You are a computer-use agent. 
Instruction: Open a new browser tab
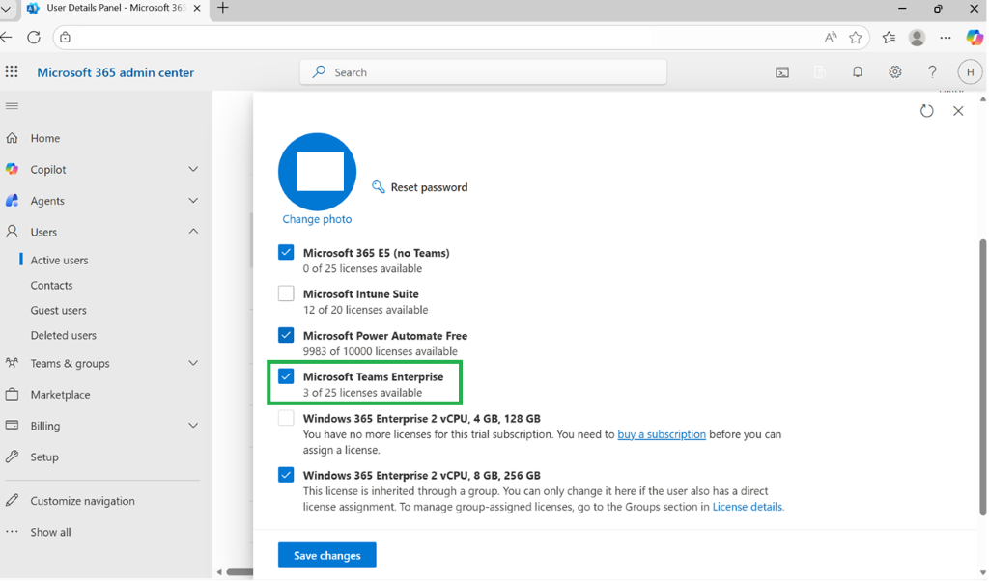point(223,8)
